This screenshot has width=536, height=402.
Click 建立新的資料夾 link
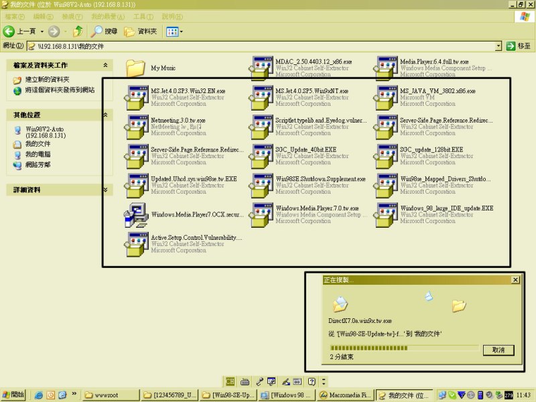47,80
